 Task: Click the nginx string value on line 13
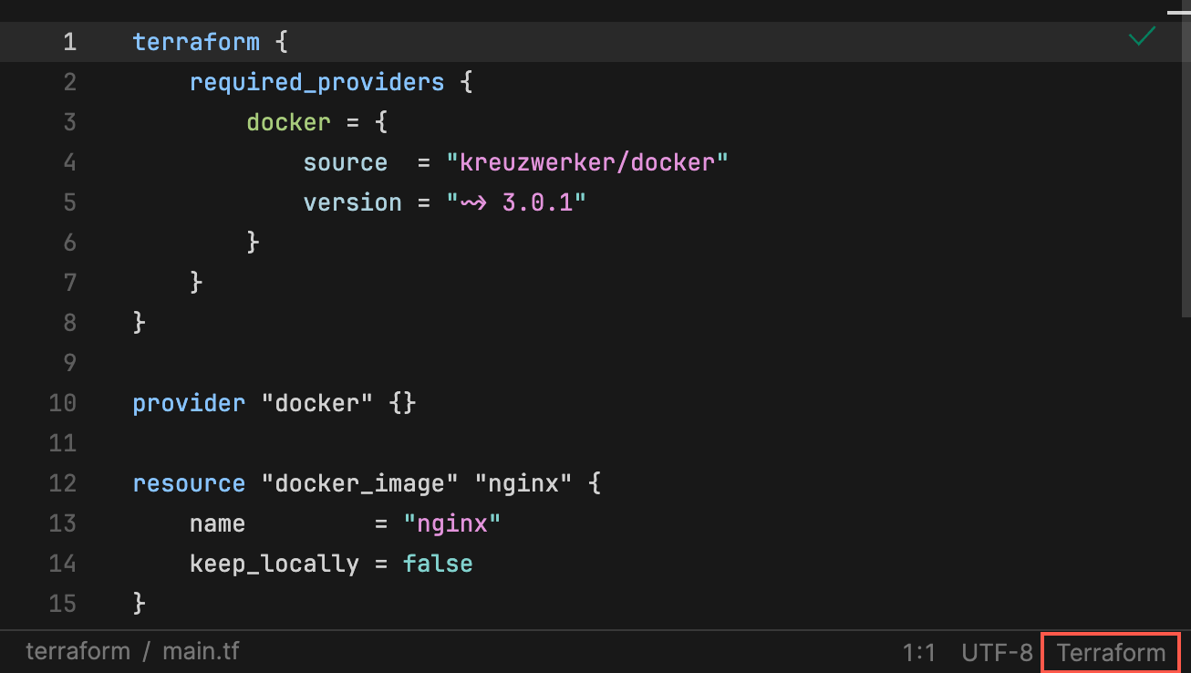click(453, 523)
